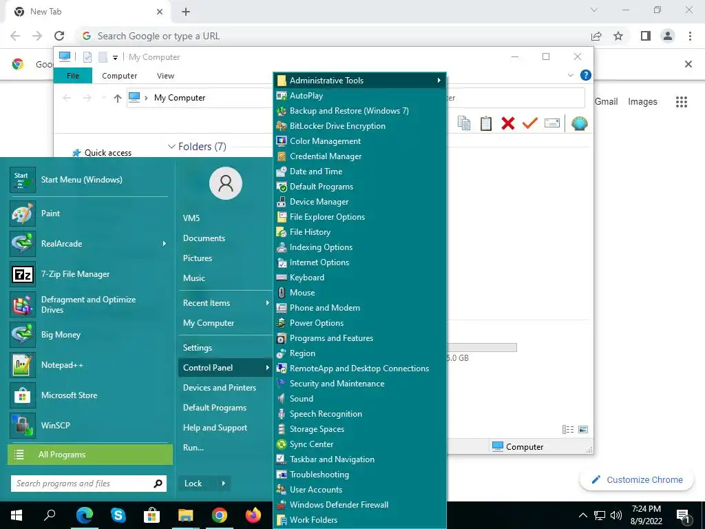Launch WinSCP from start menu
The width and height of the screenshot is (705, 529).
(89, 426)
